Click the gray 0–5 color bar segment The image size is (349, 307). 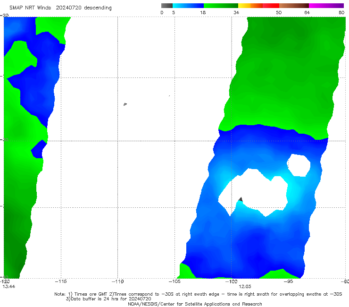click(x=167, y=6)
